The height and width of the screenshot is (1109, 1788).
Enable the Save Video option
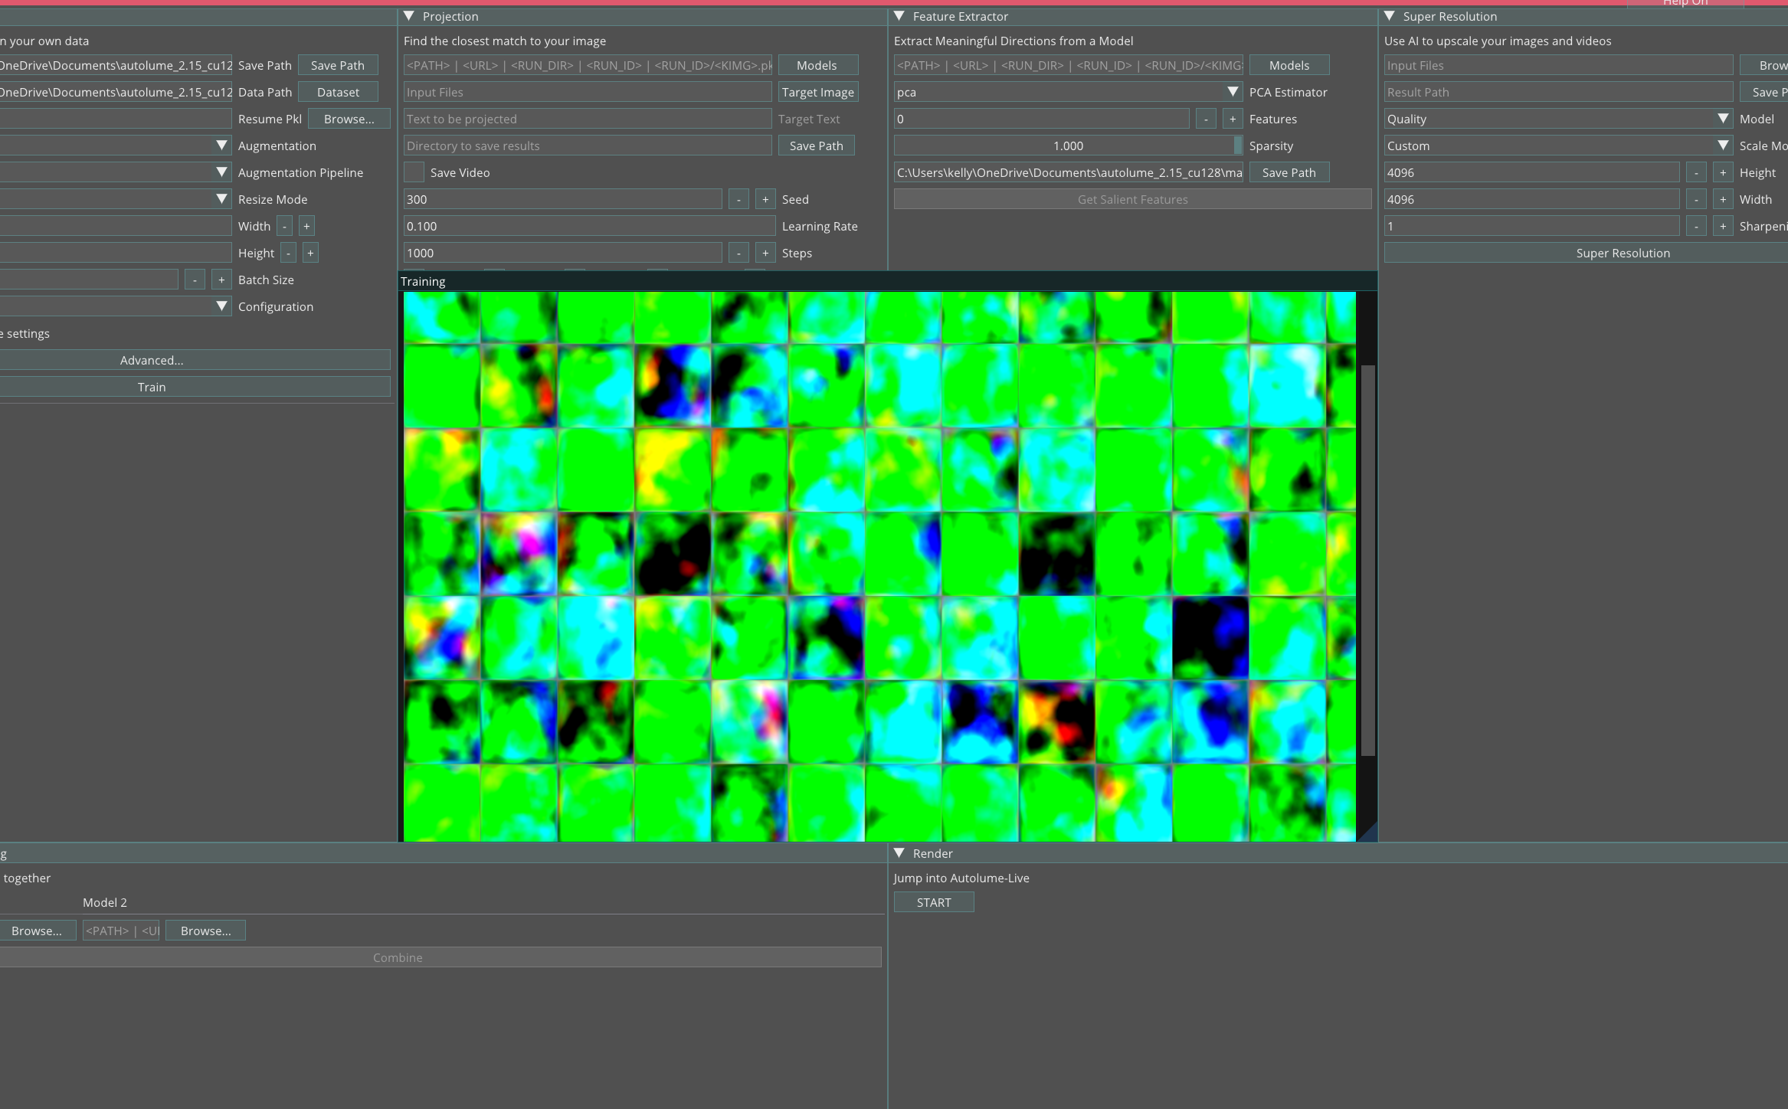[414, 172]
